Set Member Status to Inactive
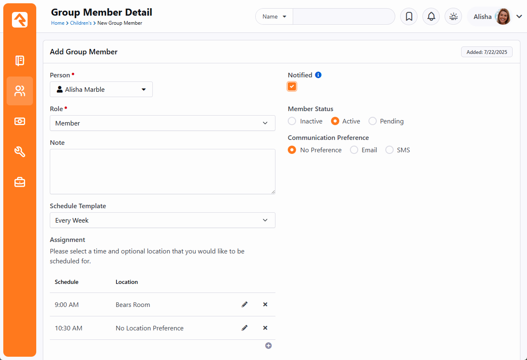 (x=292, y=121)
